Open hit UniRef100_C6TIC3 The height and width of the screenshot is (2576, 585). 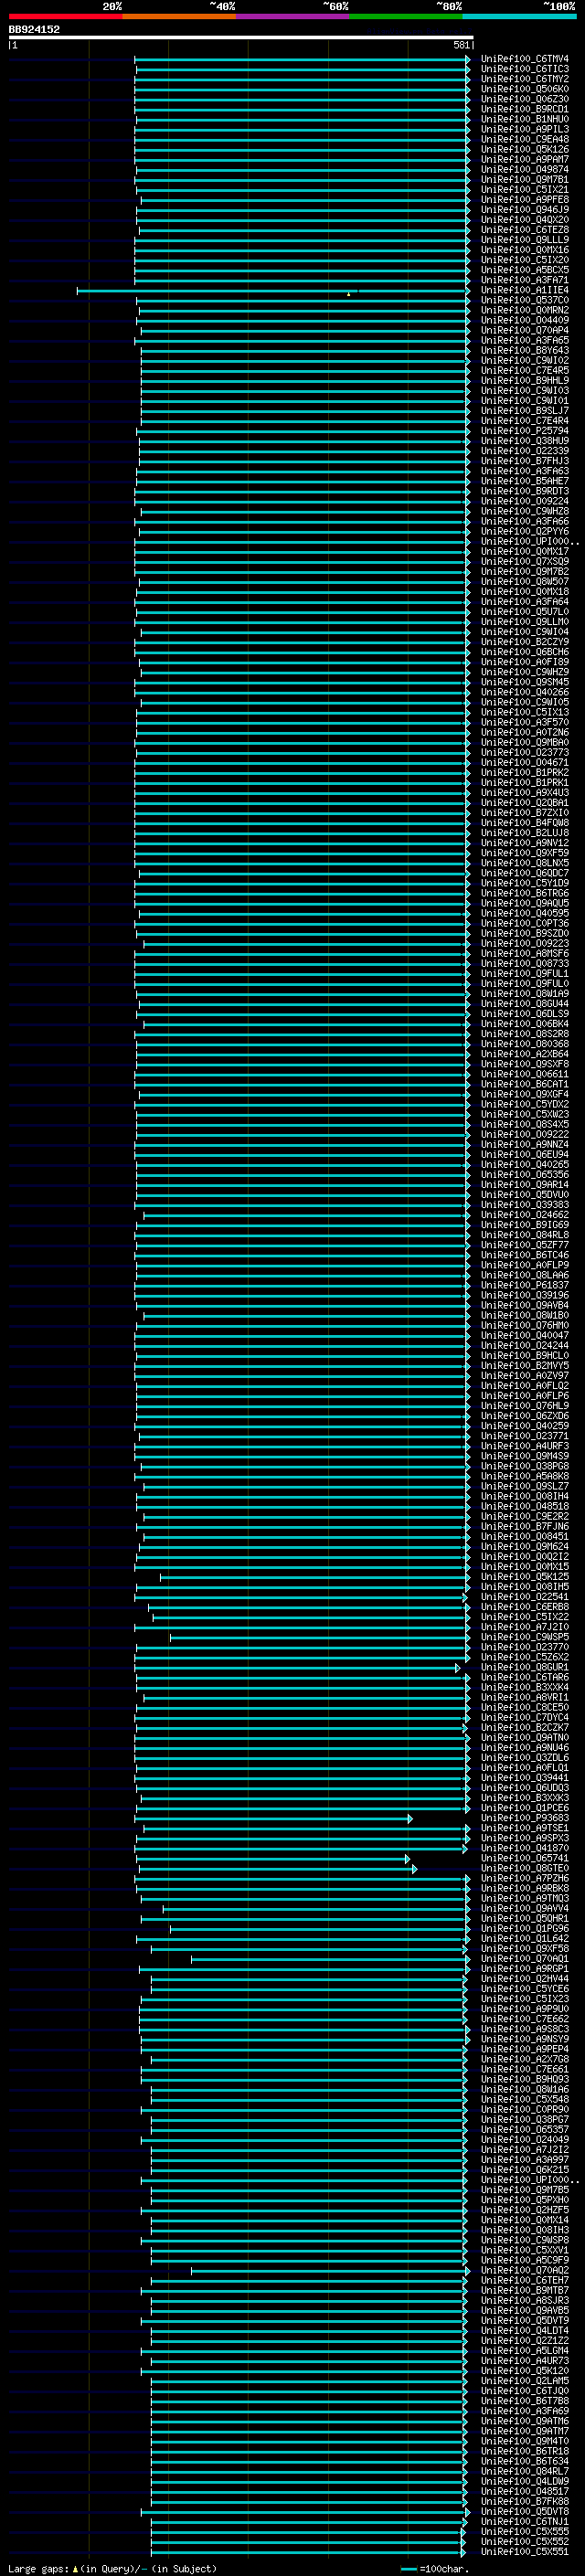[x=525, y=69]
